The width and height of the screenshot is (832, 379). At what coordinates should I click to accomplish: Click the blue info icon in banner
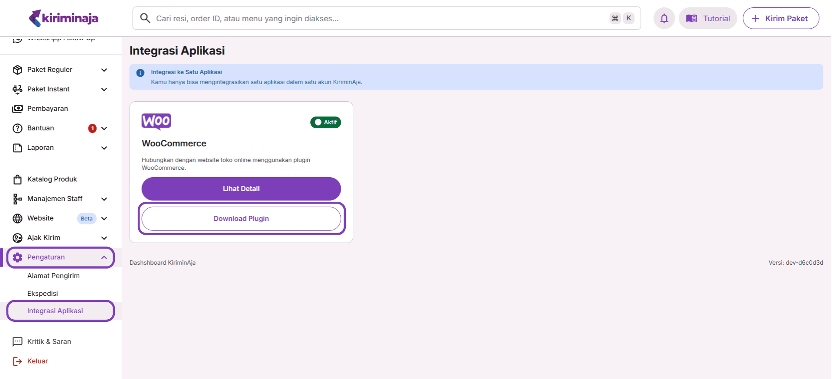tap(140, 73)
